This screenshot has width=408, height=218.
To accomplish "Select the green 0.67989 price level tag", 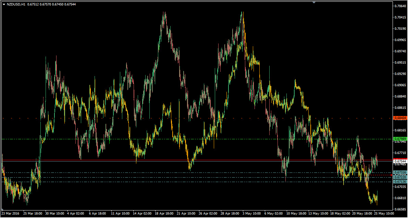I will coord(400,139).
